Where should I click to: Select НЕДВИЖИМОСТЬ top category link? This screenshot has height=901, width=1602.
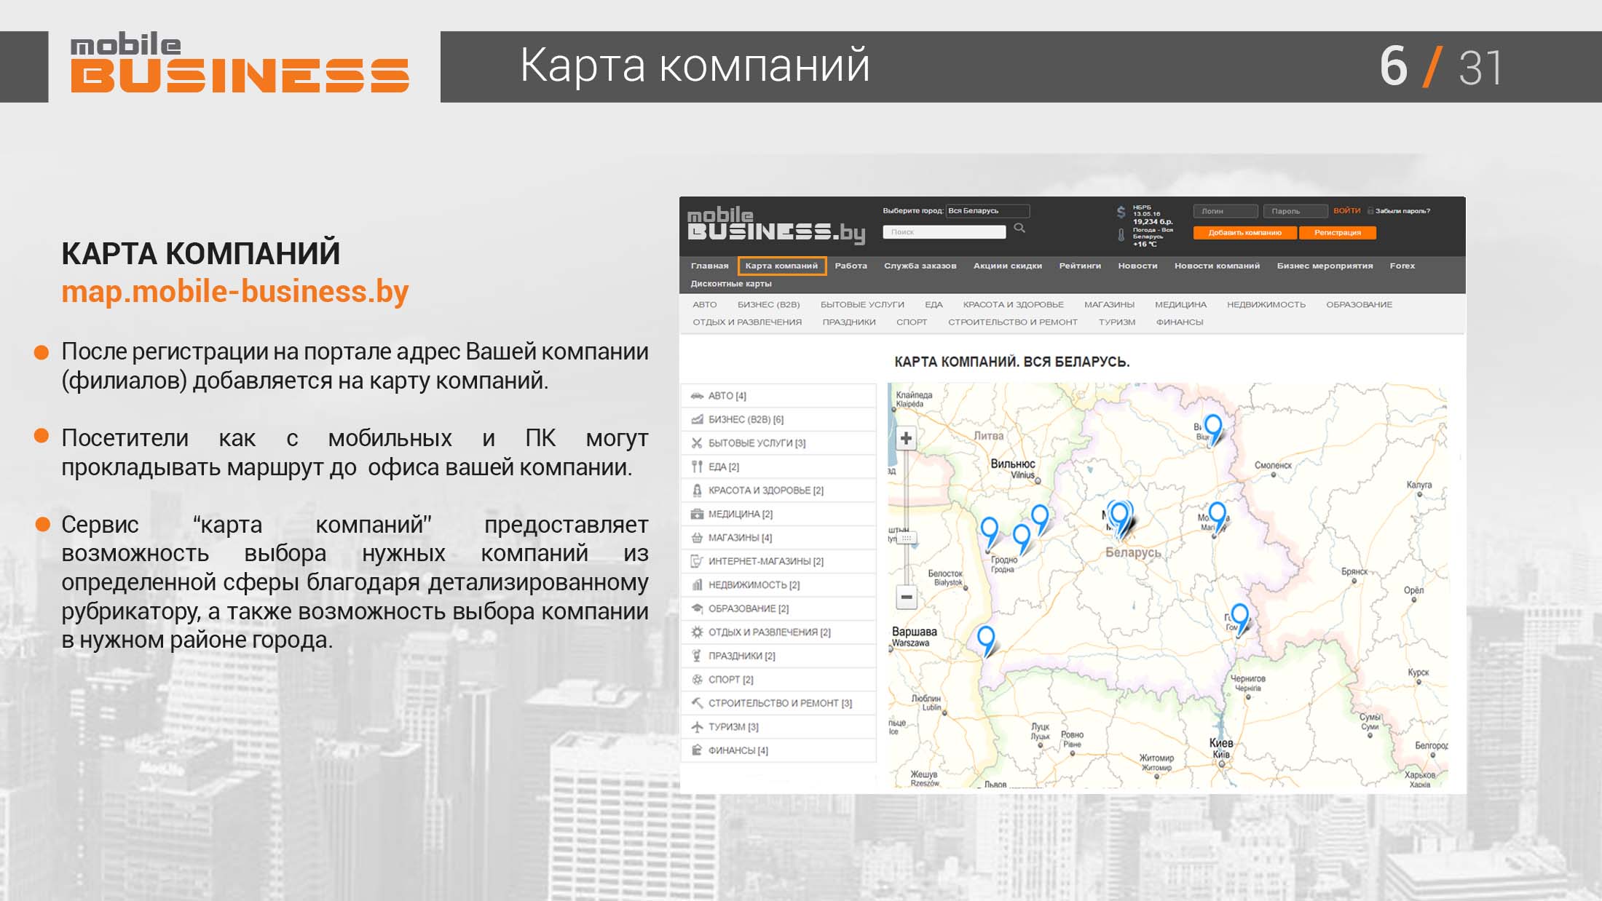(1266, 305)
